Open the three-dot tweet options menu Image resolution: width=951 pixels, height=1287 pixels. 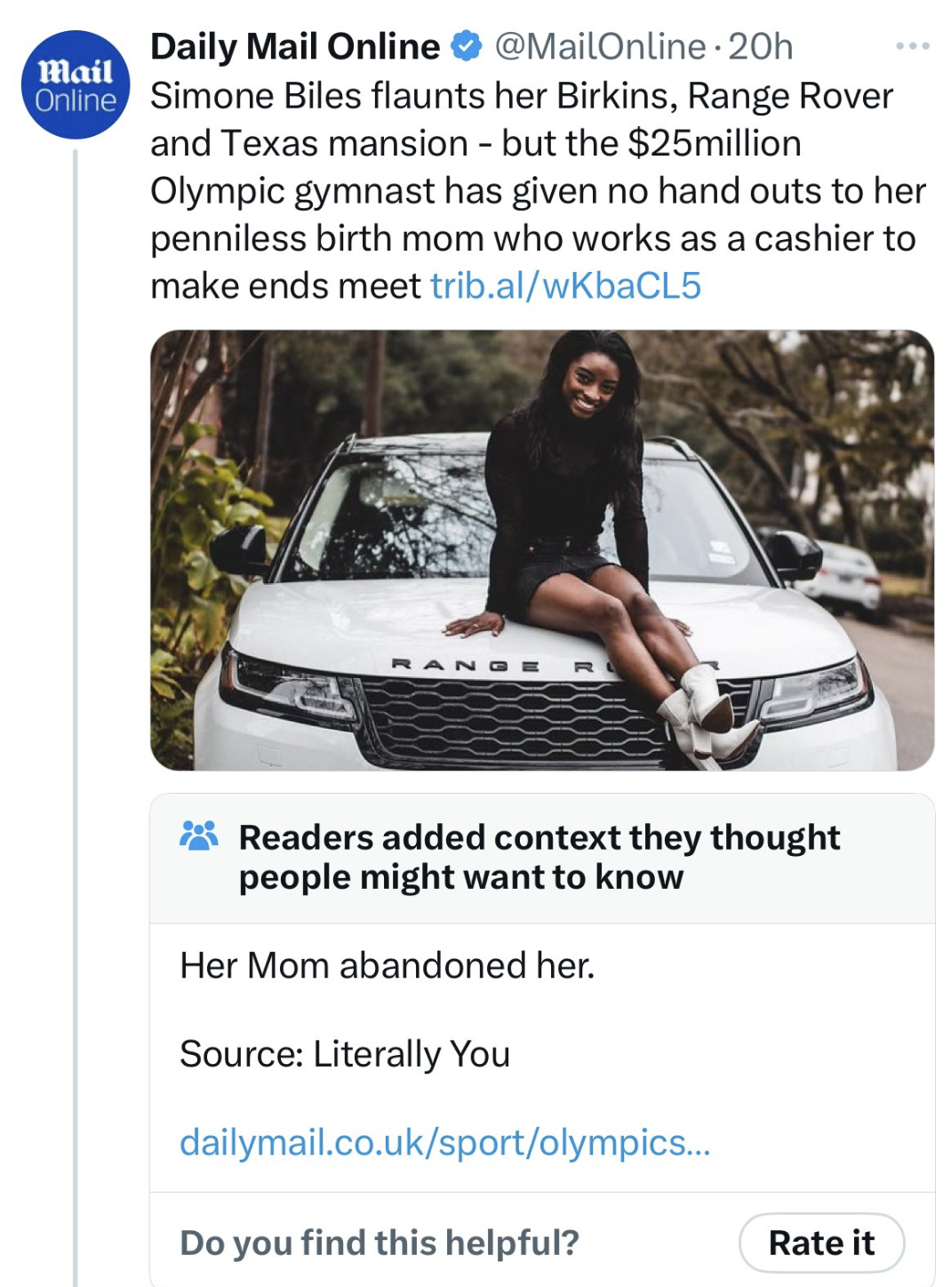(x=913, y=46)
